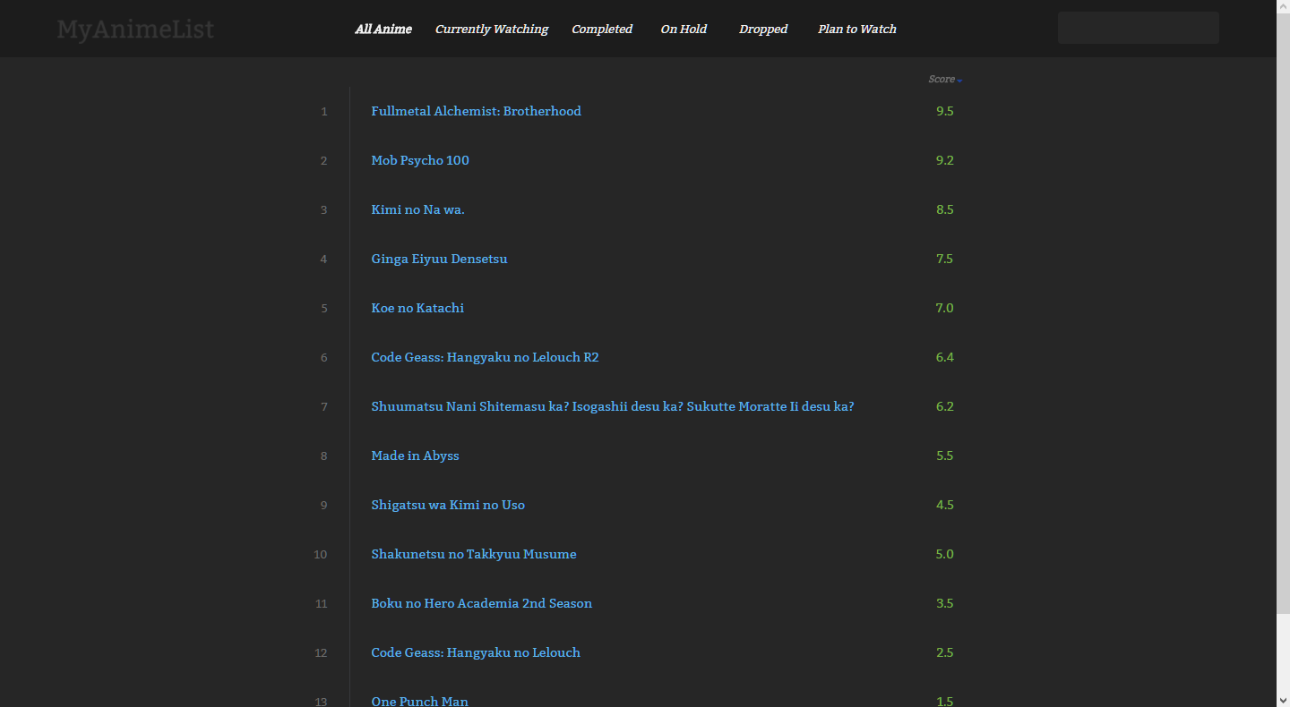Click the Score column sort arrow
Screen dimensions: 1290x707
959,81
